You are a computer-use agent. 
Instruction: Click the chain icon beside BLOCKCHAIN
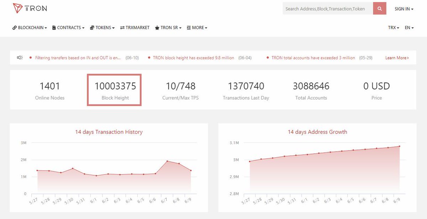click(15, 28)
